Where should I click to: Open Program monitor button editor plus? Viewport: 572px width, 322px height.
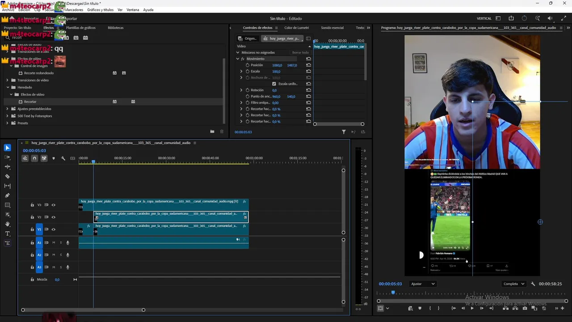(x=562, y=308)
